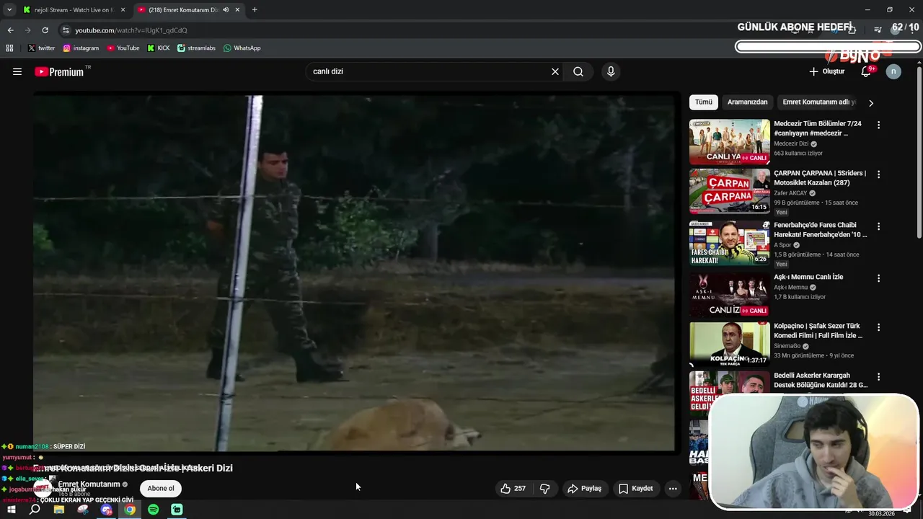Open Spotify from the taskbar
Viewport: 923px width, 519px height.
(153, 510)
